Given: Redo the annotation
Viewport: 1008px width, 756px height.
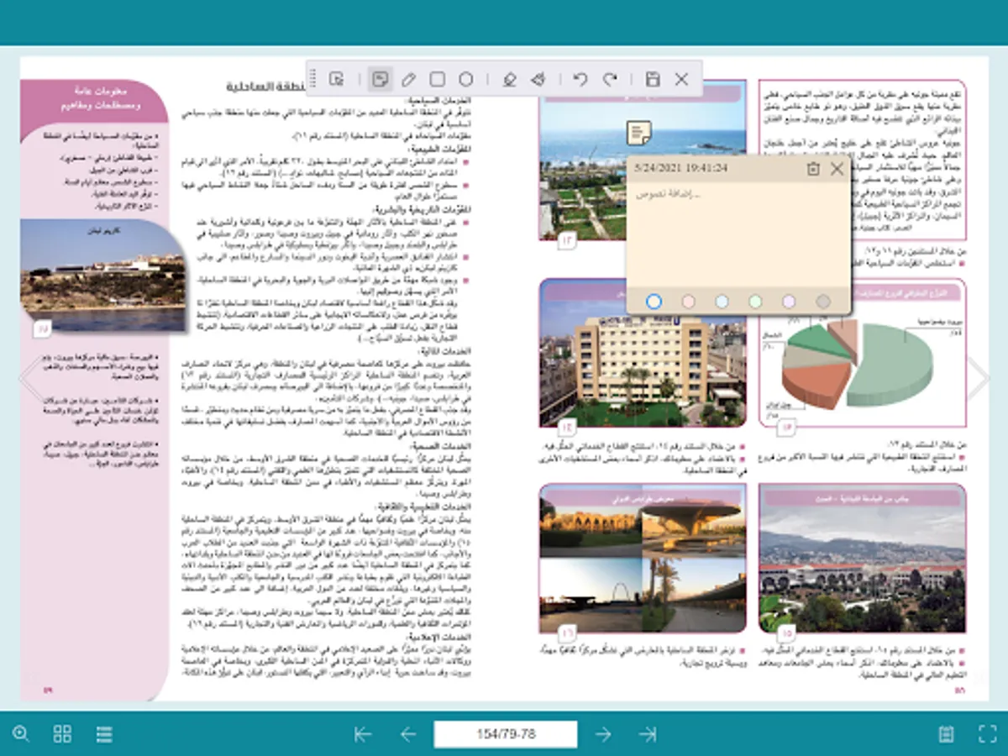Looking at the screenshot, I should pyautogui.click(x=611, y=79).
